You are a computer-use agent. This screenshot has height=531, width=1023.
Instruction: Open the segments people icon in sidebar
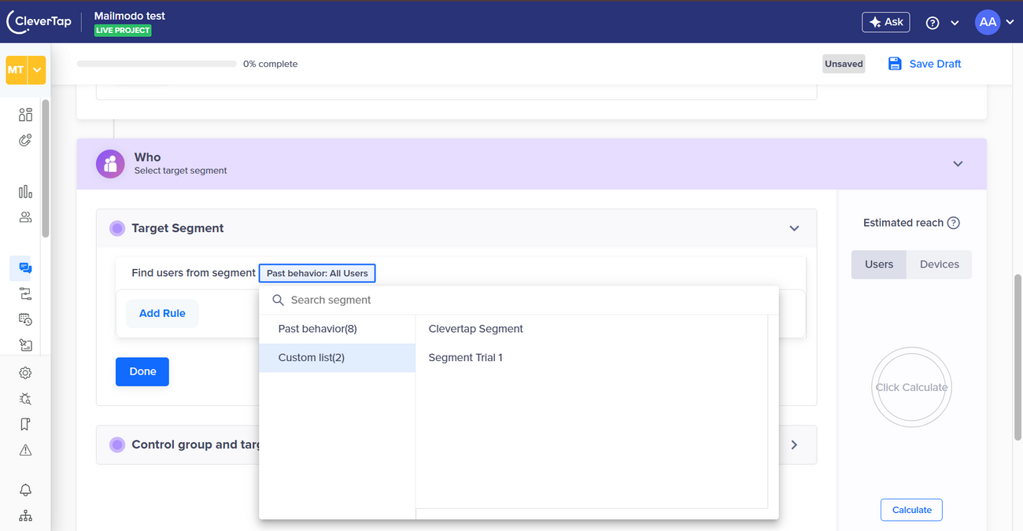25,217
